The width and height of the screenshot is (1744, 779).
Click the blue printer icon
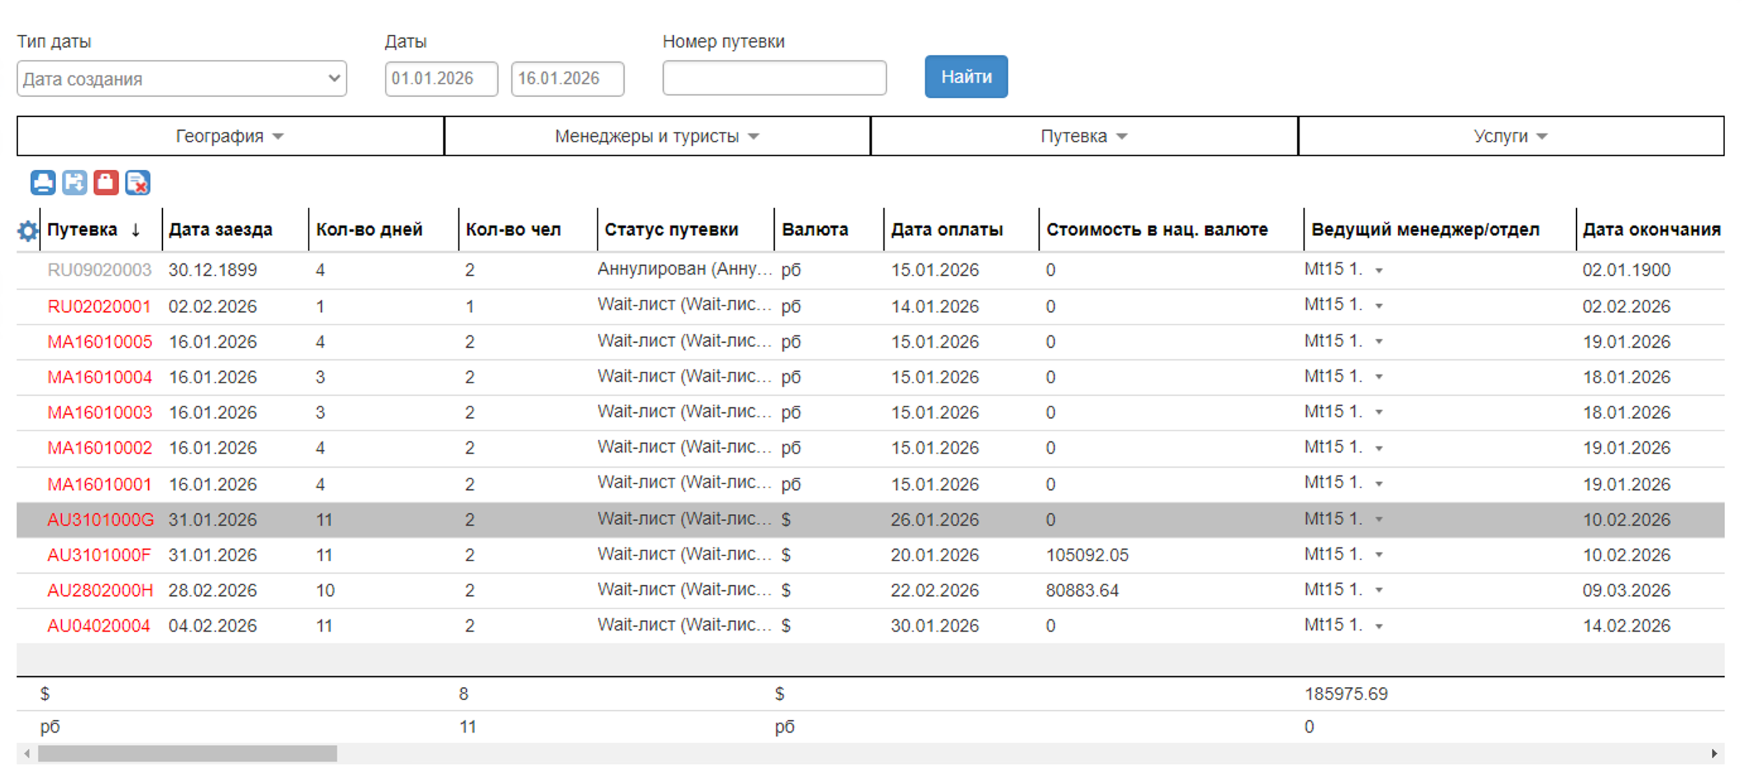pyautogui.click(x=43, y=182)
